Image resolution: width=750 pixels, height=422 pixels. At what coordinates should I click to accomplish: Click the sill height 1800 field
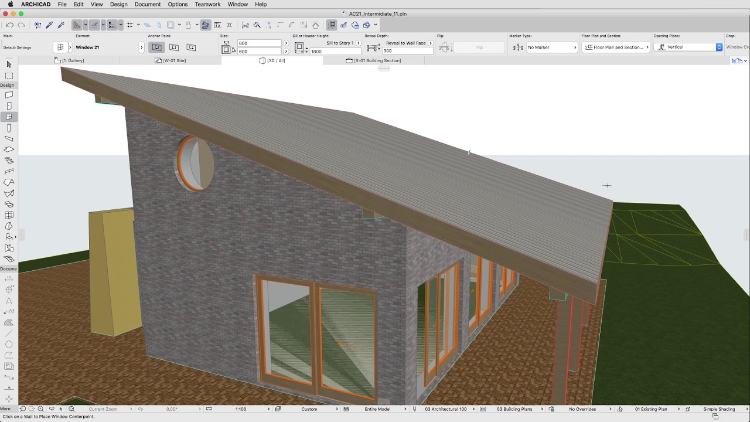(335, 51)
